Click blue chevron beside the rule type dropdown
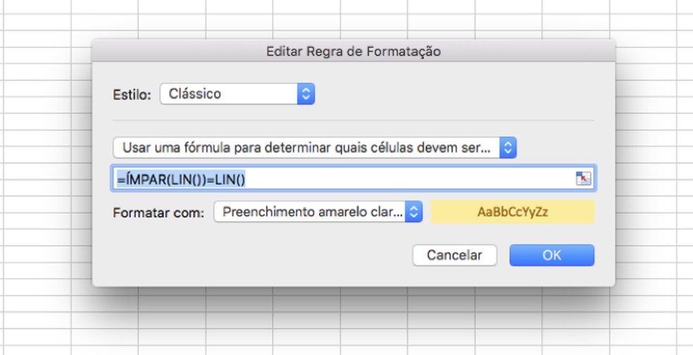The height and width of the screenshot is (355, 693). click(508, 148)
